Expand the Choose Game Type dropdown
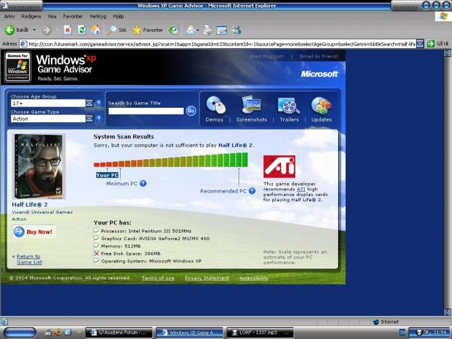This screenshot has height=339, width=452. click(x=89, y=119)
